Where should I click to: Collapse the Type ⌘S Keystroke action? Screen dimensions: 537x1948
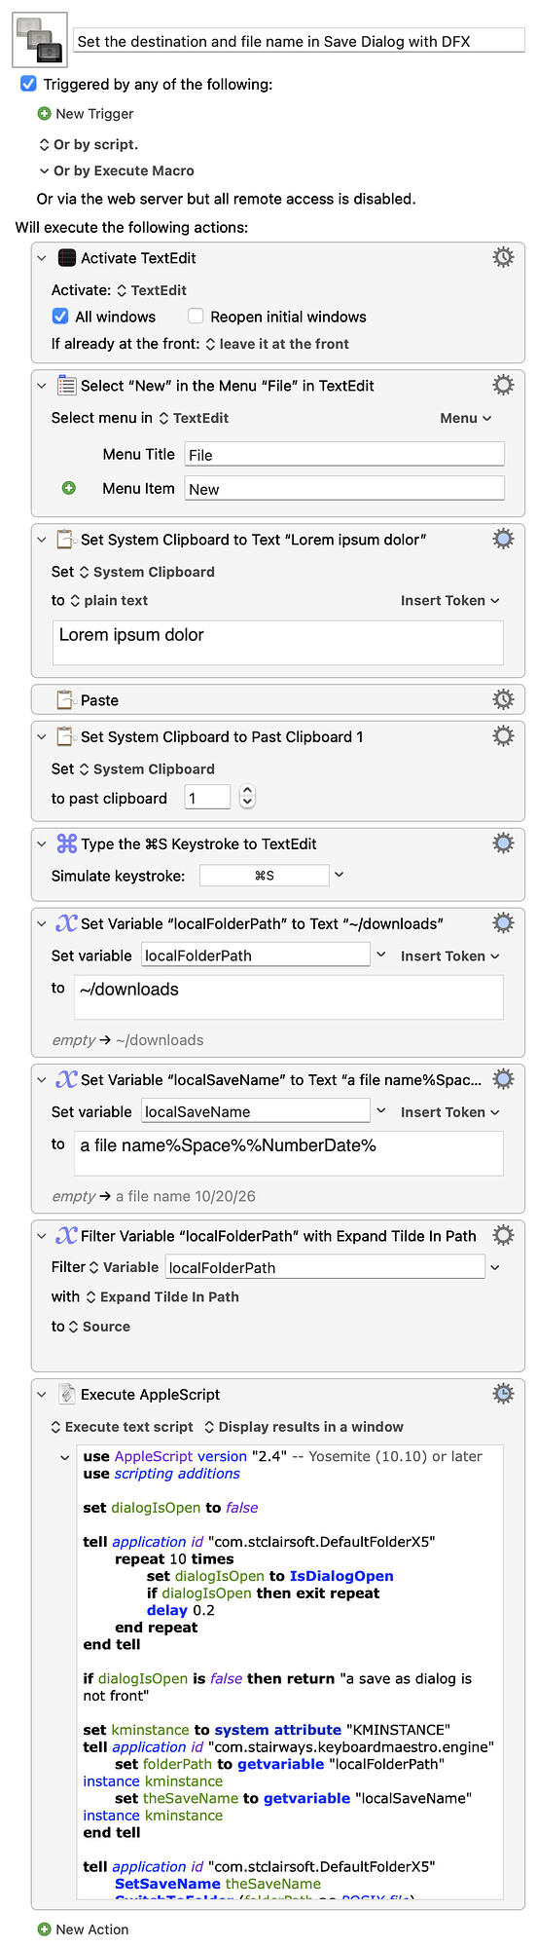[42, 844]
